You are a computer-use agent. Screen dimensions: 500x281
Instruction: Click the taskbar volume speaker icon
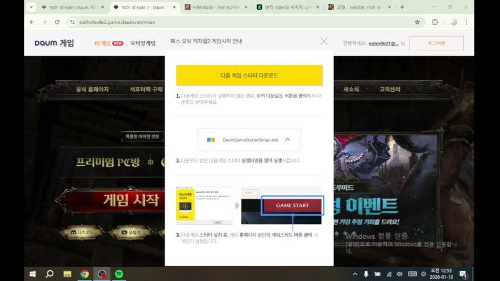400,273
